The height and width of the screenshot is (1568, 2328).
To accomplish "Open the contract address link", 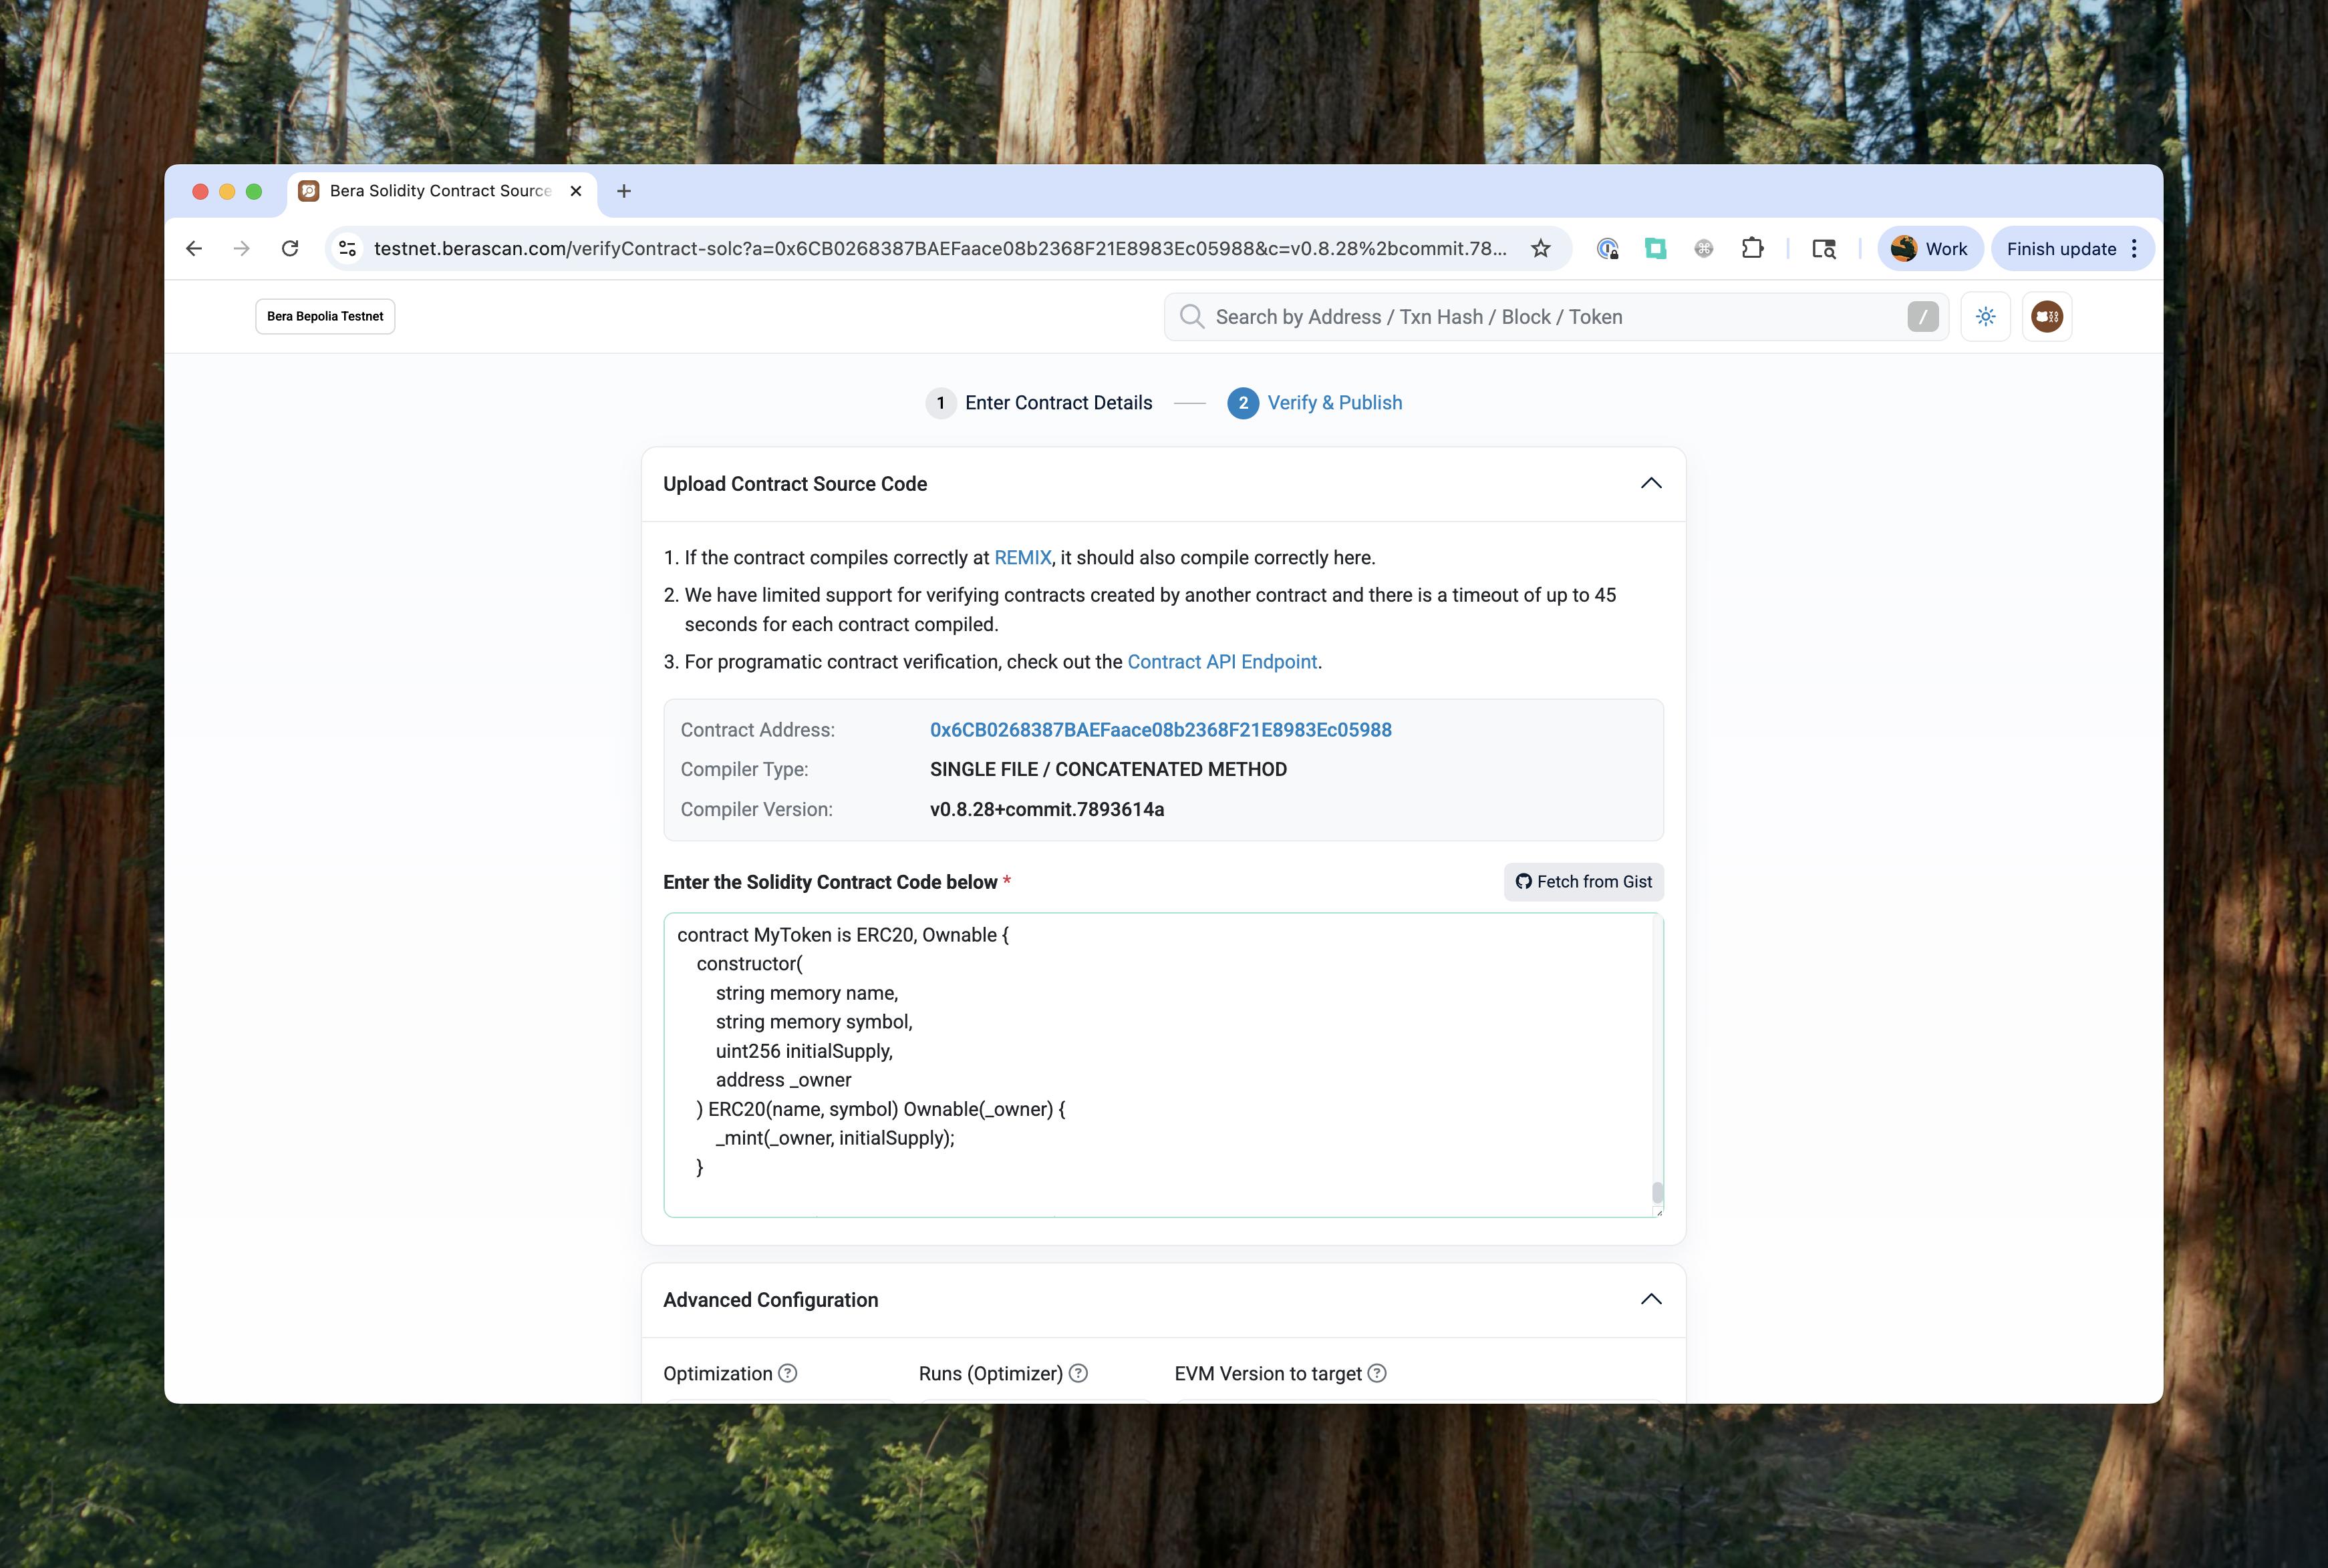I will pyautogui.click(x=1161, y=730).
